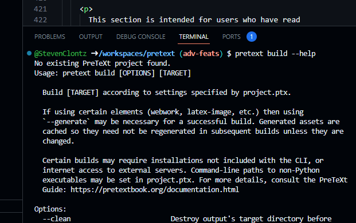Click the '`--generate` may be necessary' line
356x223 pixels.
(191, 122)
